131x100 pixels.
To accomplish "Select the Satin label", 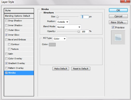I will tap(11, 54).
